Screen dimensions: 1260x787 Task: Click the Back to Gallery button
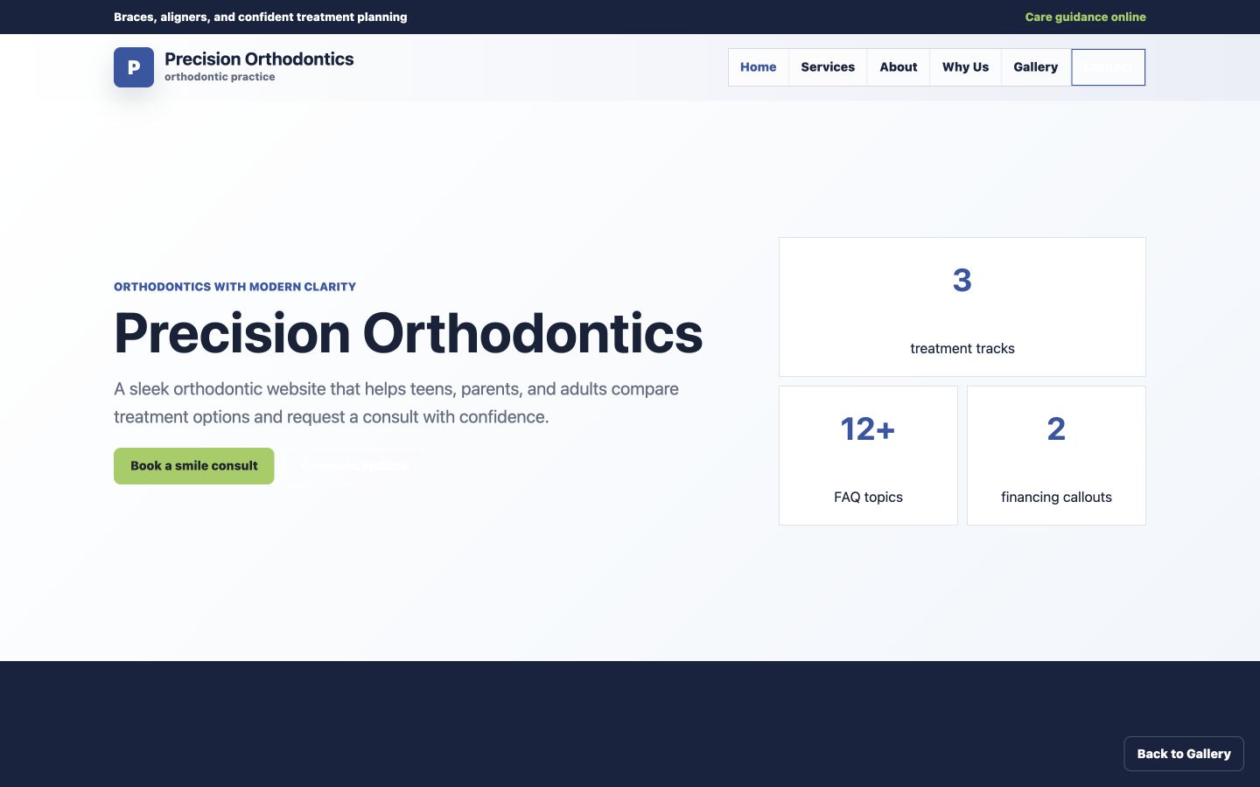click(1184, 754)
